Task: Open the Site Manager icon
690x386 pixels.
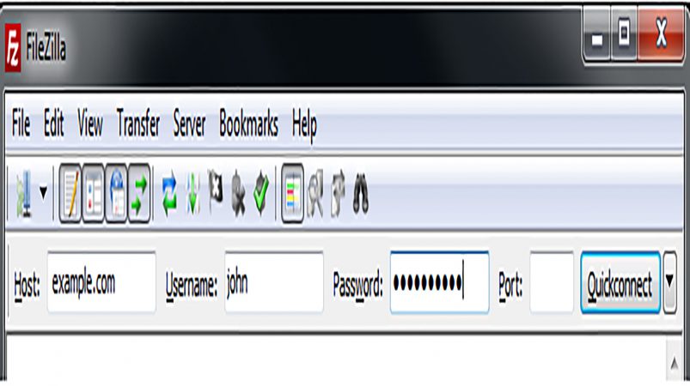Action: click(24, 194)
